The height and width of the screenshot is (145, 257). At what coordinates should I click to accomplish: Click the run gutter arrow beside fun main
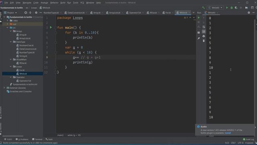51,27
